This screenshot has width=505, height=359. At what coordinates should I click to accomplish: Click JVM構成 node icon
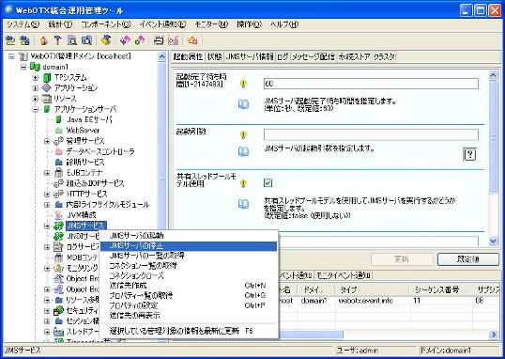(x=58, y=215)
